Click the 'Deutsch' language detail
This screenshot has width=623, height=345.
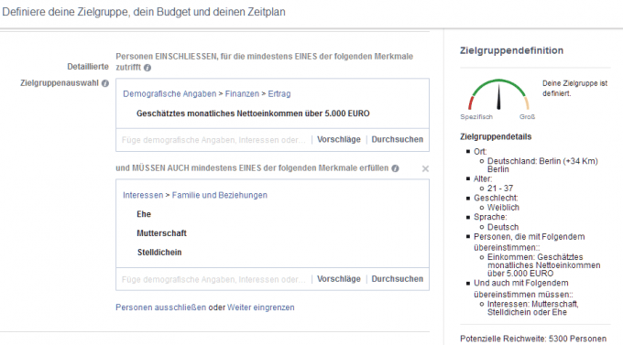tap(503, 227)
